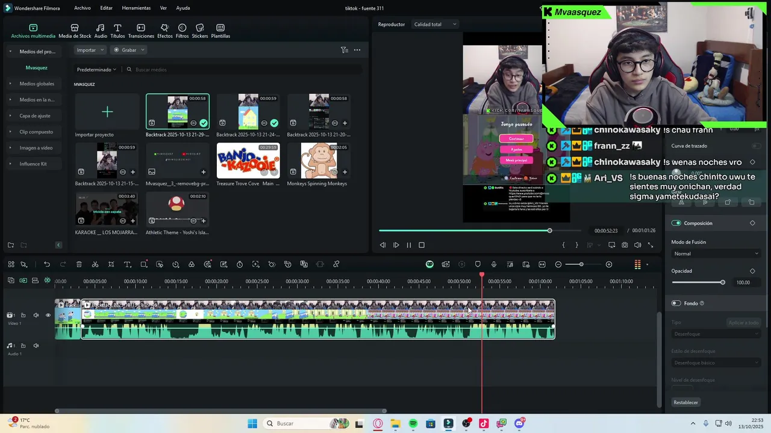Click the Restablecer button

click(685, 402)
